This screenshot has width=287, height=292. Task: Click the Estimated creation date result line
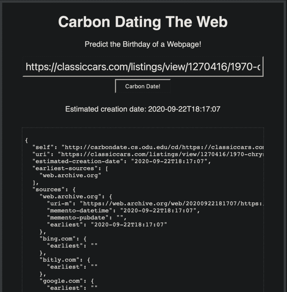(143, 109)
